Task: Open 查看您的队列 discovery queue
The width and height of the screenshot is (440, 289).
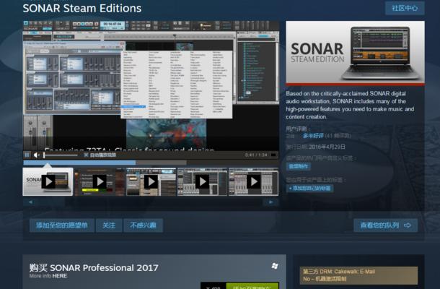Action: [x=386, y=225]
